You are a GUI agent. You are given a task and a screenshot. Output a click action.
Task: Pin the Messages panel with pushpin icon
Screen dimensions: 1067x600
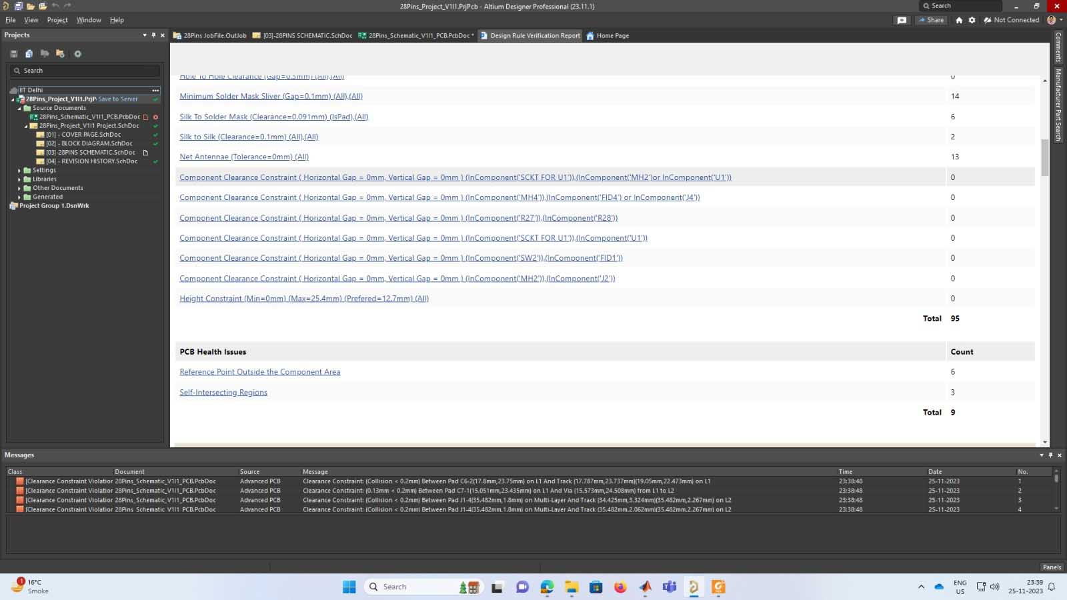[1050, 455]
